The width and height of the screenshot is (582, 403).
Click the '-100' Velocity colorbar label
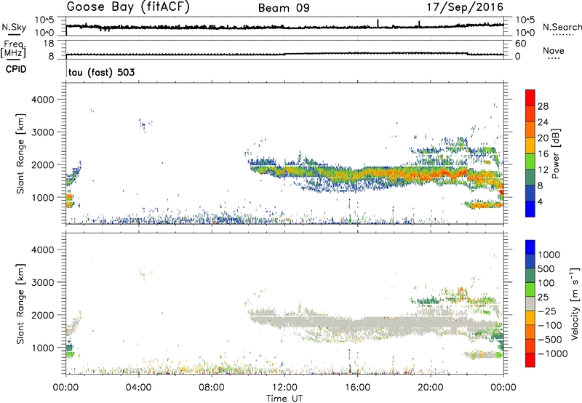click(550, 325)
